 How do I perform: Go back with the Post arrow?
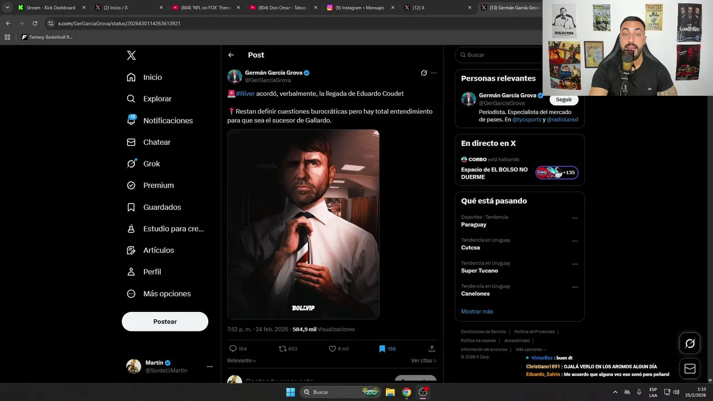(x=231, y=55)
